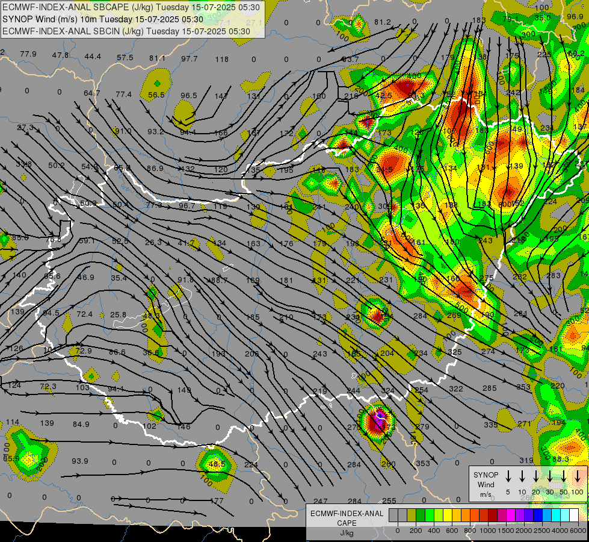Click the ECMWF-INDEX-ANAL CAPE legend label
This screenshot has width=589, height=542.
click(347, 518)
